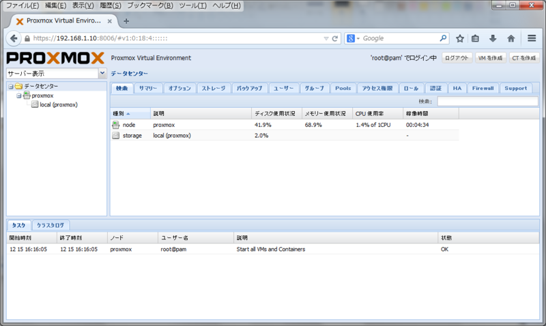This screenshot has width=546, height=326.
Task: Collapse the proxmox tree node
Action: coord(19,95)
